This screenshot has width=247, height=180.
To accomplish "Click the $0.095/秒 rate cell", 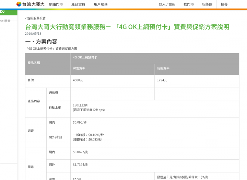I will coord(155,124).
